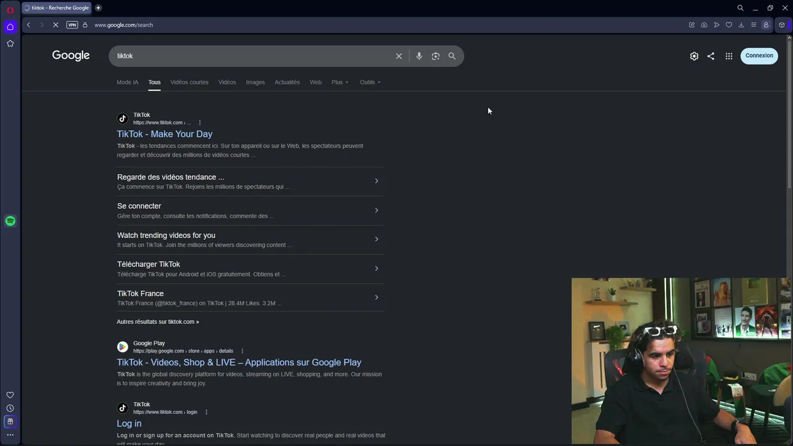This screenshot has width=793, height=446.
Task: Take a snapshot with camera icon
Action: click(x=704, y=25)
